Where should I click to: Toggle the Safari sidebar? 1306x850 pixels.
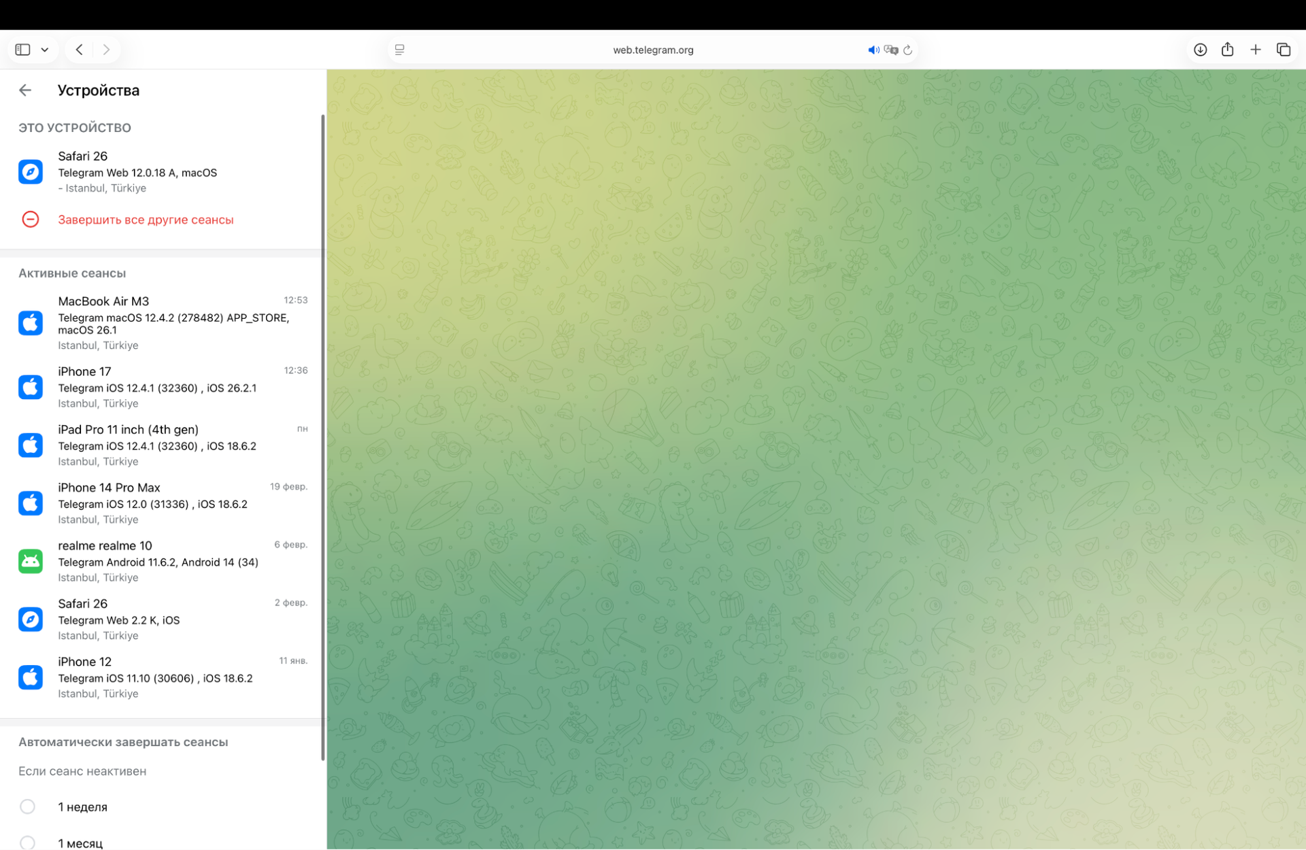(x=22, y=50)
